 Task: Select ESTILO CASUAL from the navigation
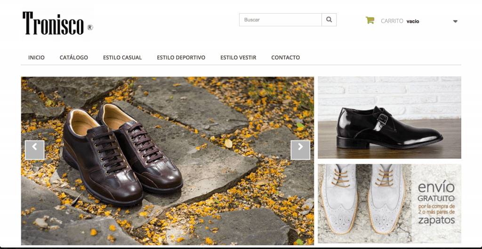pos(122,58)
